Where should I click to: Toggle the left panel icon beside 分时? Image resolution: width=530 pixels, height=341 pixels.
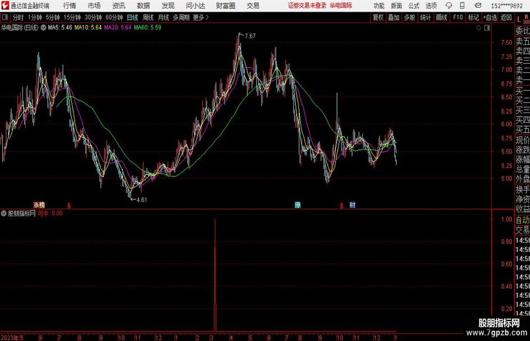click(5, 17)
